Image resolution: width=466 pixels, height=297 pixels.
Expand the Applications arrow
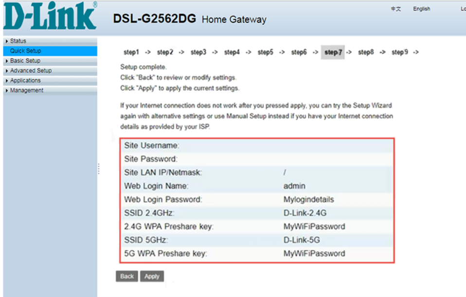(7, 81)
